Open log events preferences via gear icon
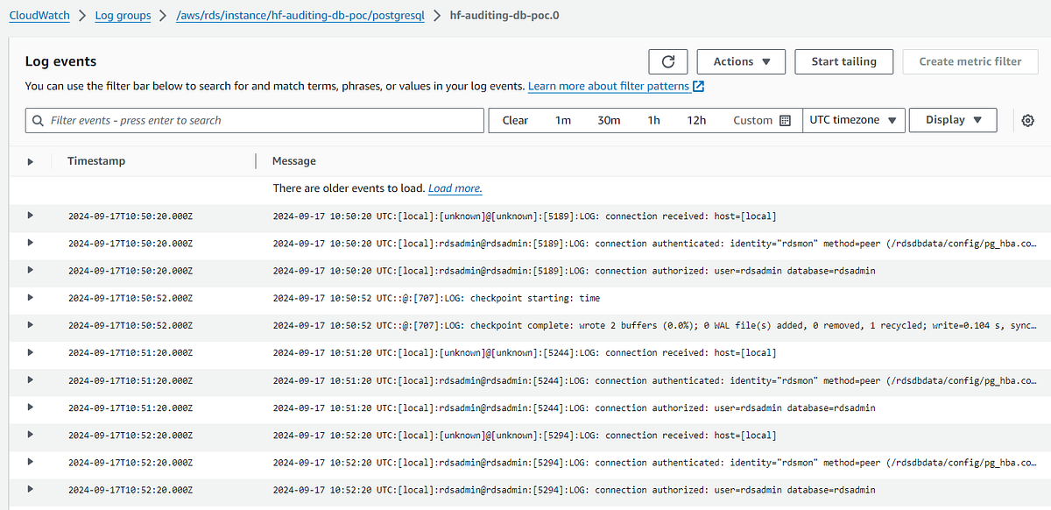1051x510 pixels. tap(1027, 120)
